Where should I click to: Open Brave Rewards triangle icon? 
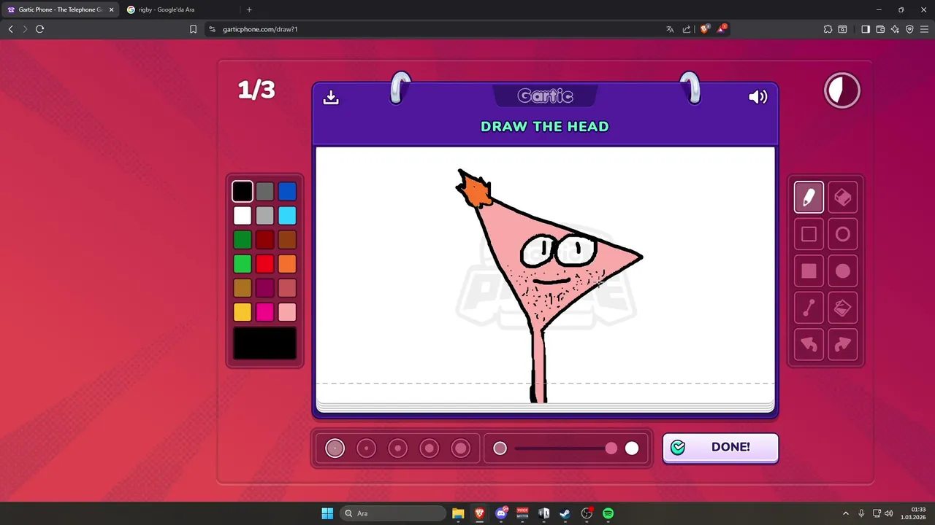click(x=722, y=29)
